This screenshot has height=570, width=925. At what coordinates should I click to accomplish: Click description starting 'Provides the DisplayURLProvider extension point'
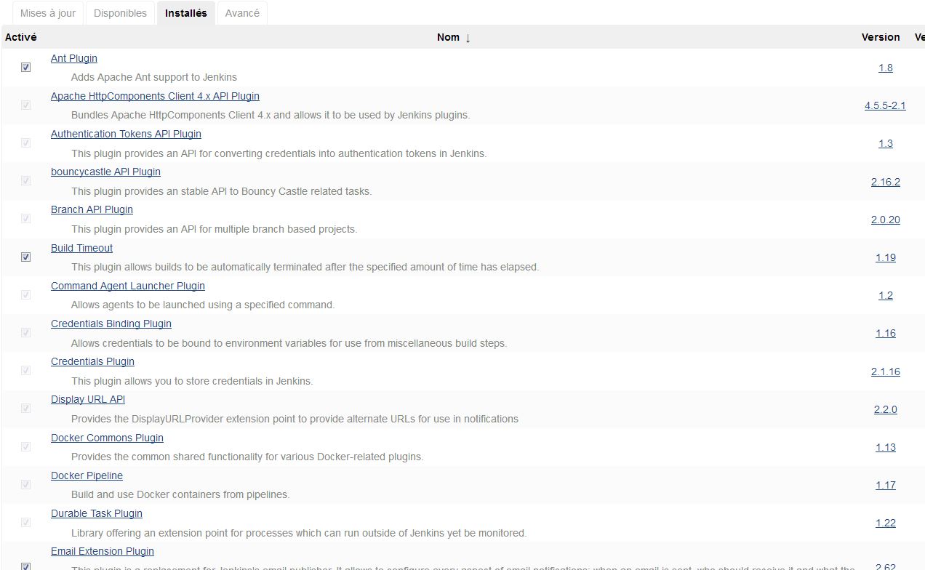(295, 419)
